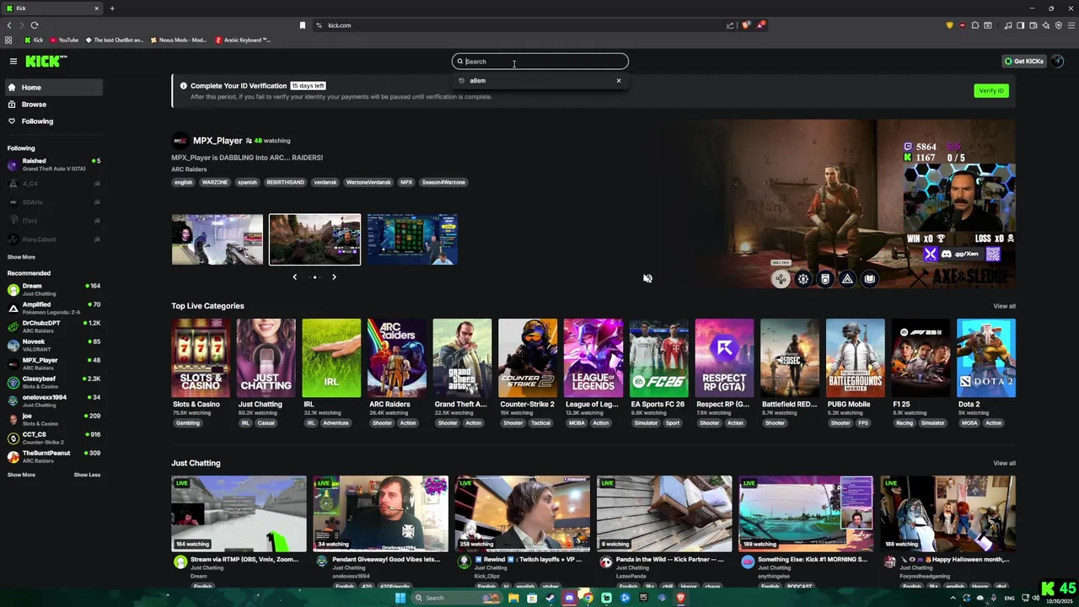The width and height of the screenshot is (1079, 607).
Task: Open the Arabic Keyboard bookmark
Action: (243, 40)
